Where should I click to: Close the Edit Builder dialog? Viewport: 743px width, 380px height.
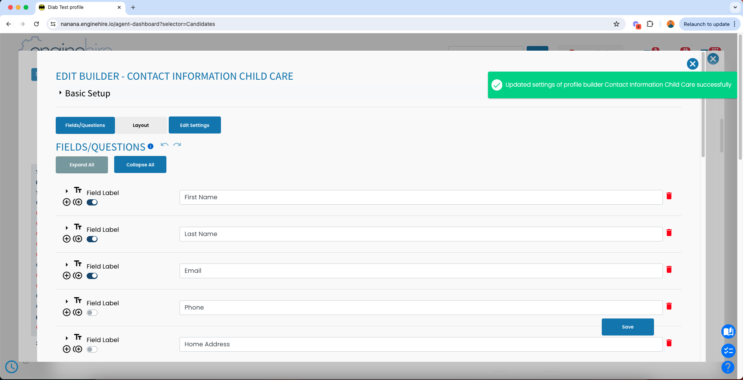pyautogui.click(x=692, y=64)
